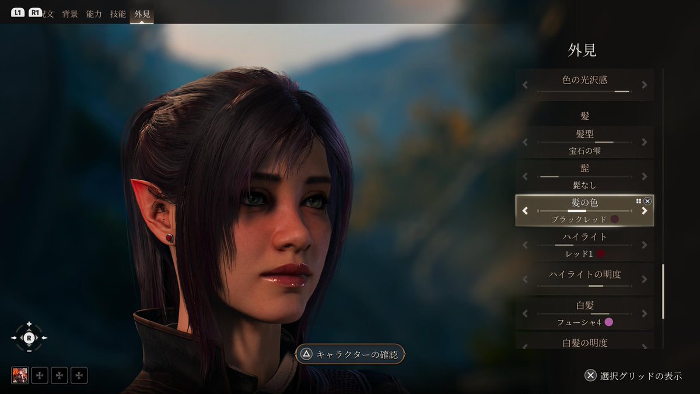This screenshot has width=700, height=394.
Task: Click the キャラクターの確認 button
Action: coord(350,354)
